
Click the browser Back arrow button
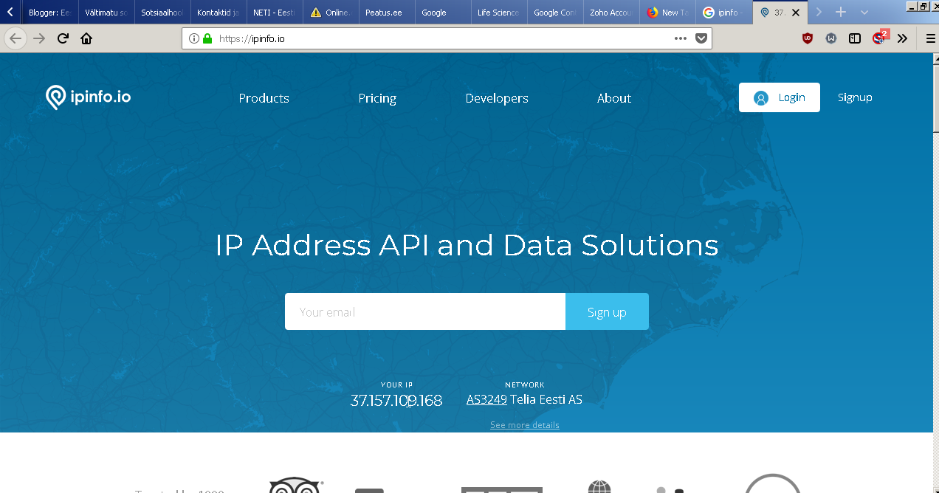[x=16, y=38]
